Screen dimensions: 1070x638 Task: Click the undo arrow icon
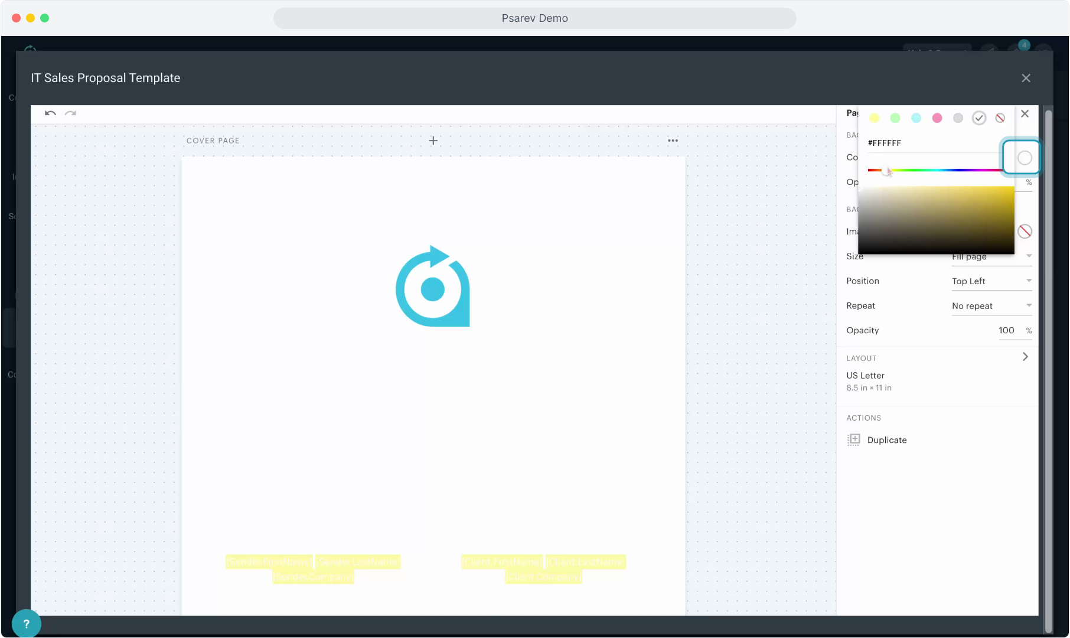[x=50, y=113]
